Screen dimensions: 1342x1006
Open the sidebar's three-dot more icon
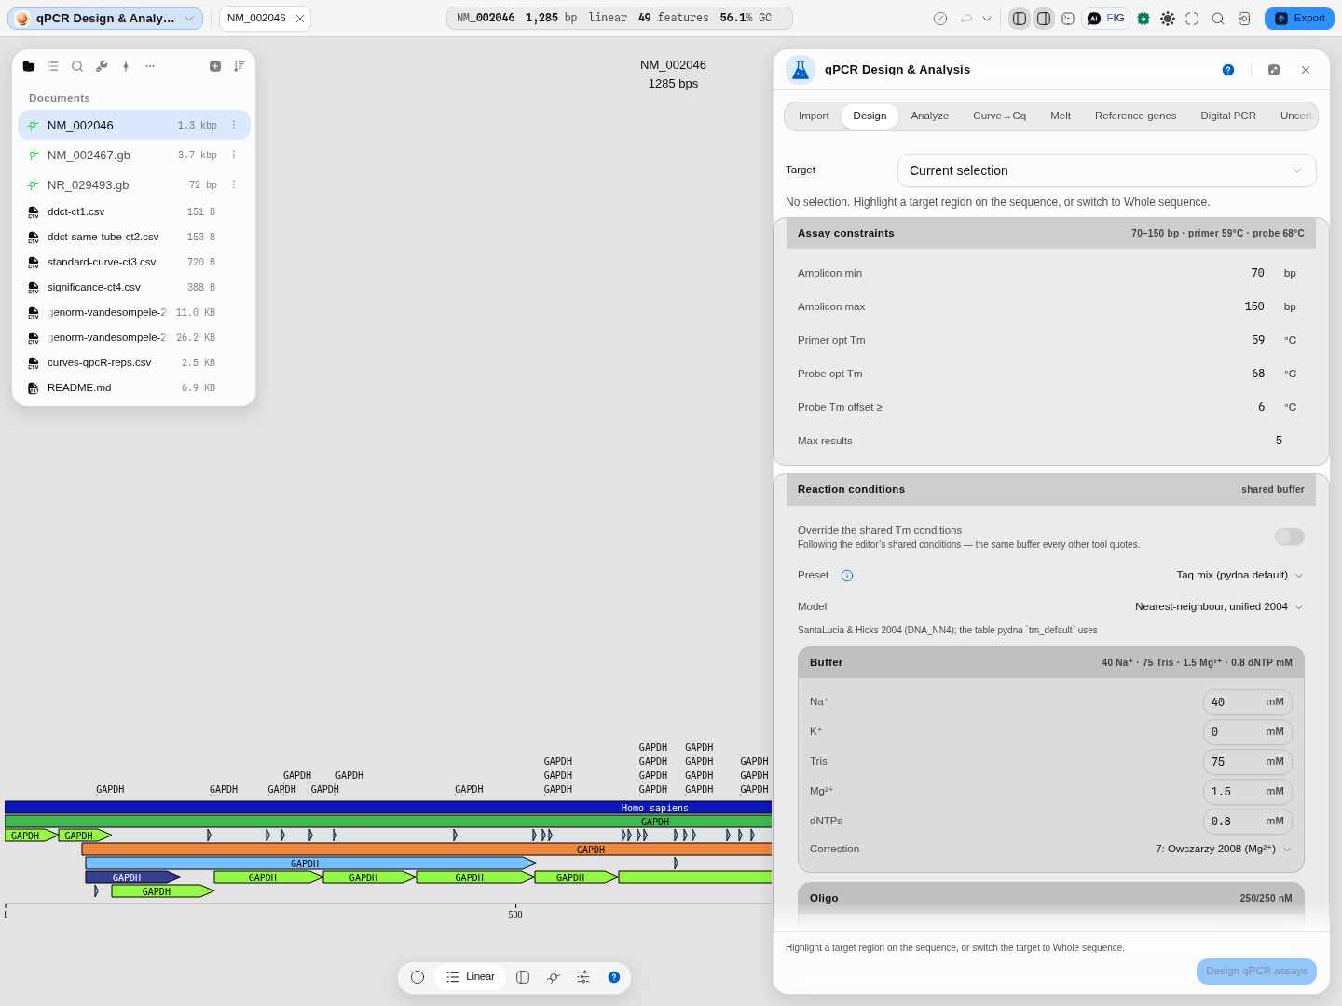click(x=150, y=66)
